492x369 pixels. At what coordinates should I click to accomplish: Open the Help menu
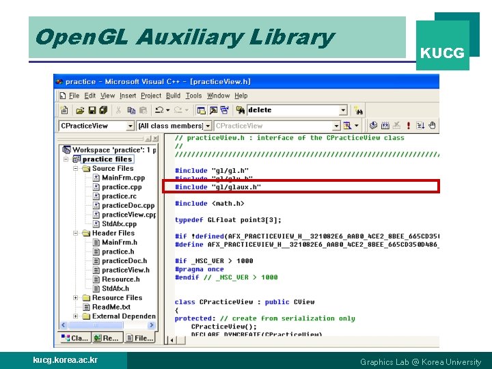click(x=241, y=96)
